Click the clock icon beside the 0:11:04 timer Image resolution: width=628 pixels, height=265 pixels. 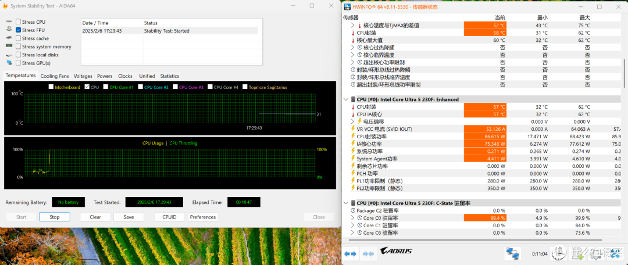(x=558, y=253)
